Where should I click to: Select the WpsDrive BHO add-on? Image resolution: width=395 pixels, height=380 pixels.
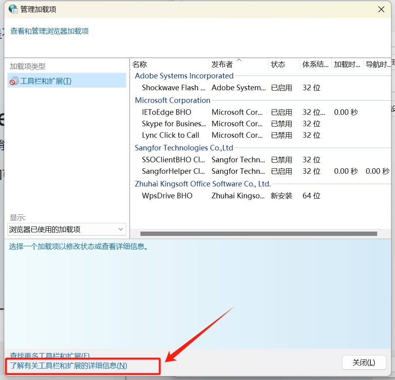(167, 196)
